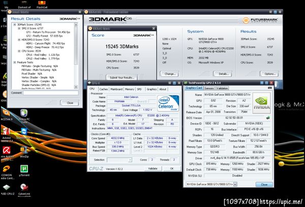
Task: Open the CPU-Z processor Selection dropdown
Action: pos(119,160)
